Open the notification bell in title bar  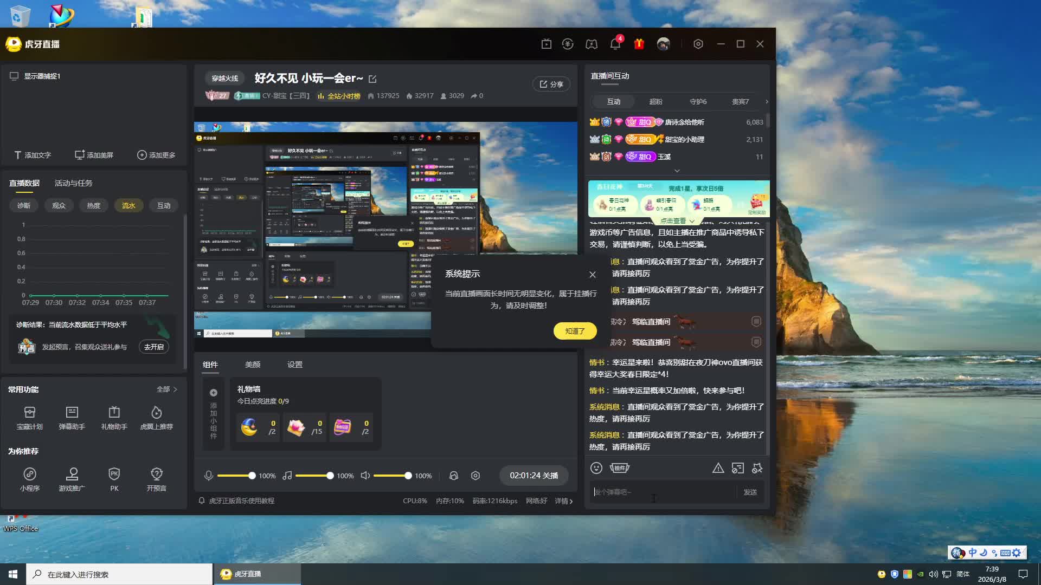click(x=615, y=44)
